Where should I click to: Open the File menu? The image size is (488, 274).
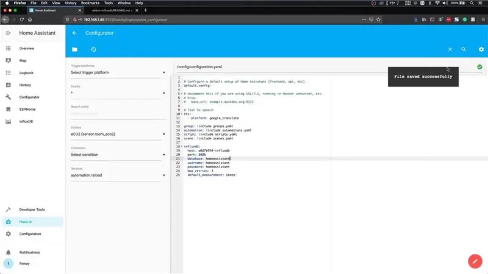pyautogui.click(x=34, y=3)
